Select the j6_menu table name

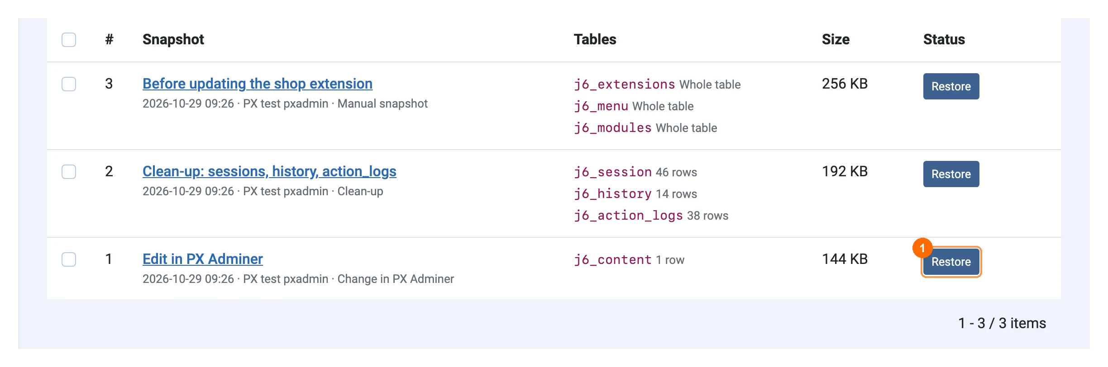(x=601, y=106)
